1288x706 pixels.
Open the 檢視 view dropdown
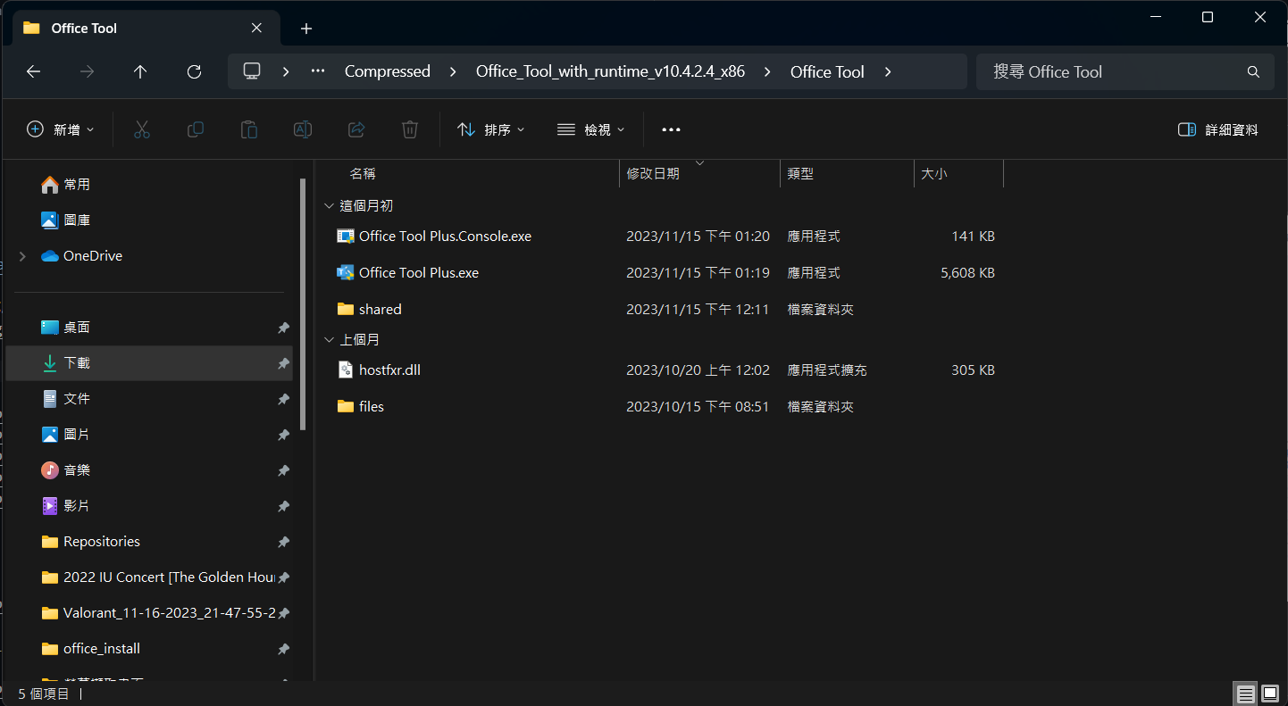[x=590, y=129]
